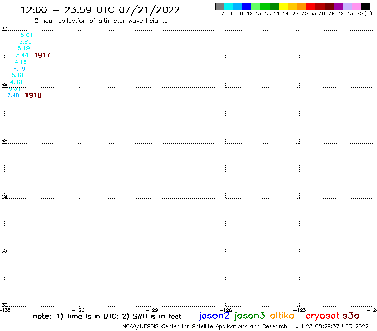Click the yellow swatch in the color scale
The width and height of the screenshot is (377, 331).
pyautogui.click(x=283, y=6)
